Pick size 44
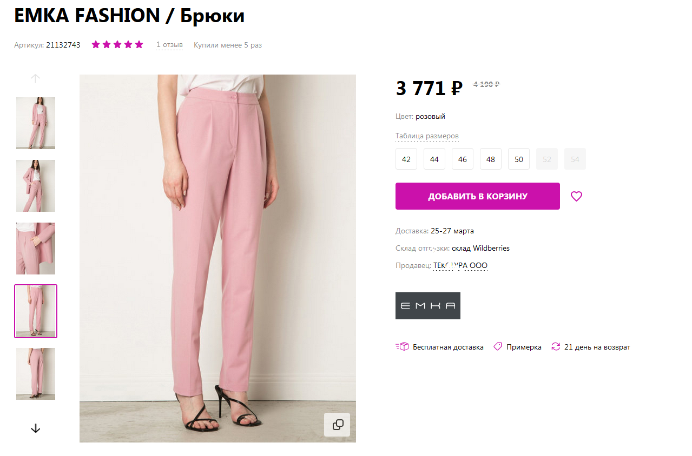 (434, 159)
